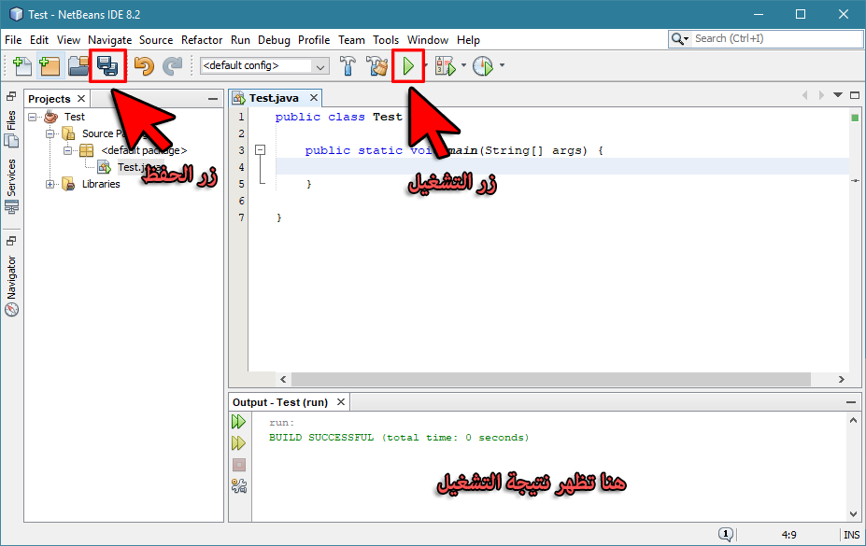Click the Profile Project clock icon
This screenshot has height=546, width=866.
pyautogui.click(x=483, y=65)
